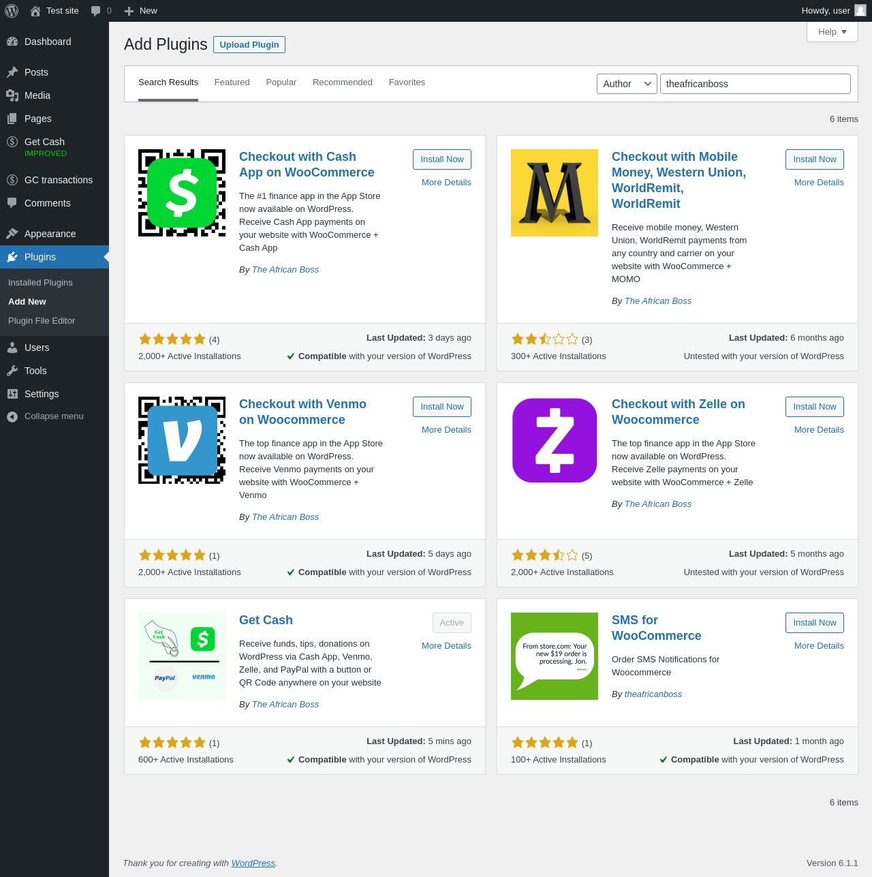872x877 pixels.
Task: Open SMS for WooCommerce title link
Action: 657,628
